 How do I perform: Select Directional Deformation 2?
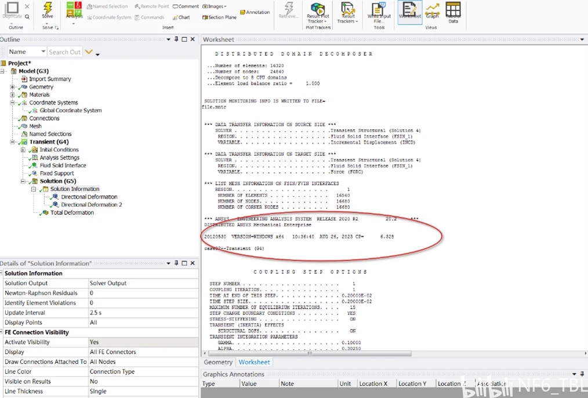pyautogui.click(x=92, y=205)
